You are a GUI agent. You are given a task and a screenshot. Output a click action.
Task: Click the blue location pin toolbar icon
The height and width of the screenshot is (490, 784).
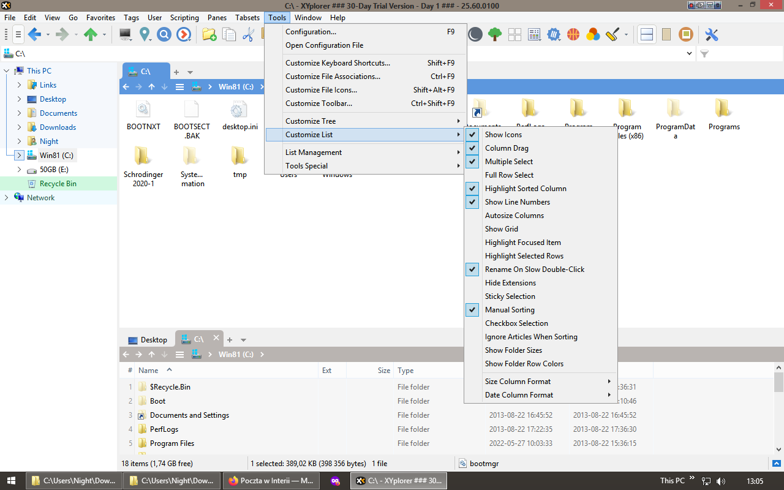pyautogui.click(x=145, y=34)
